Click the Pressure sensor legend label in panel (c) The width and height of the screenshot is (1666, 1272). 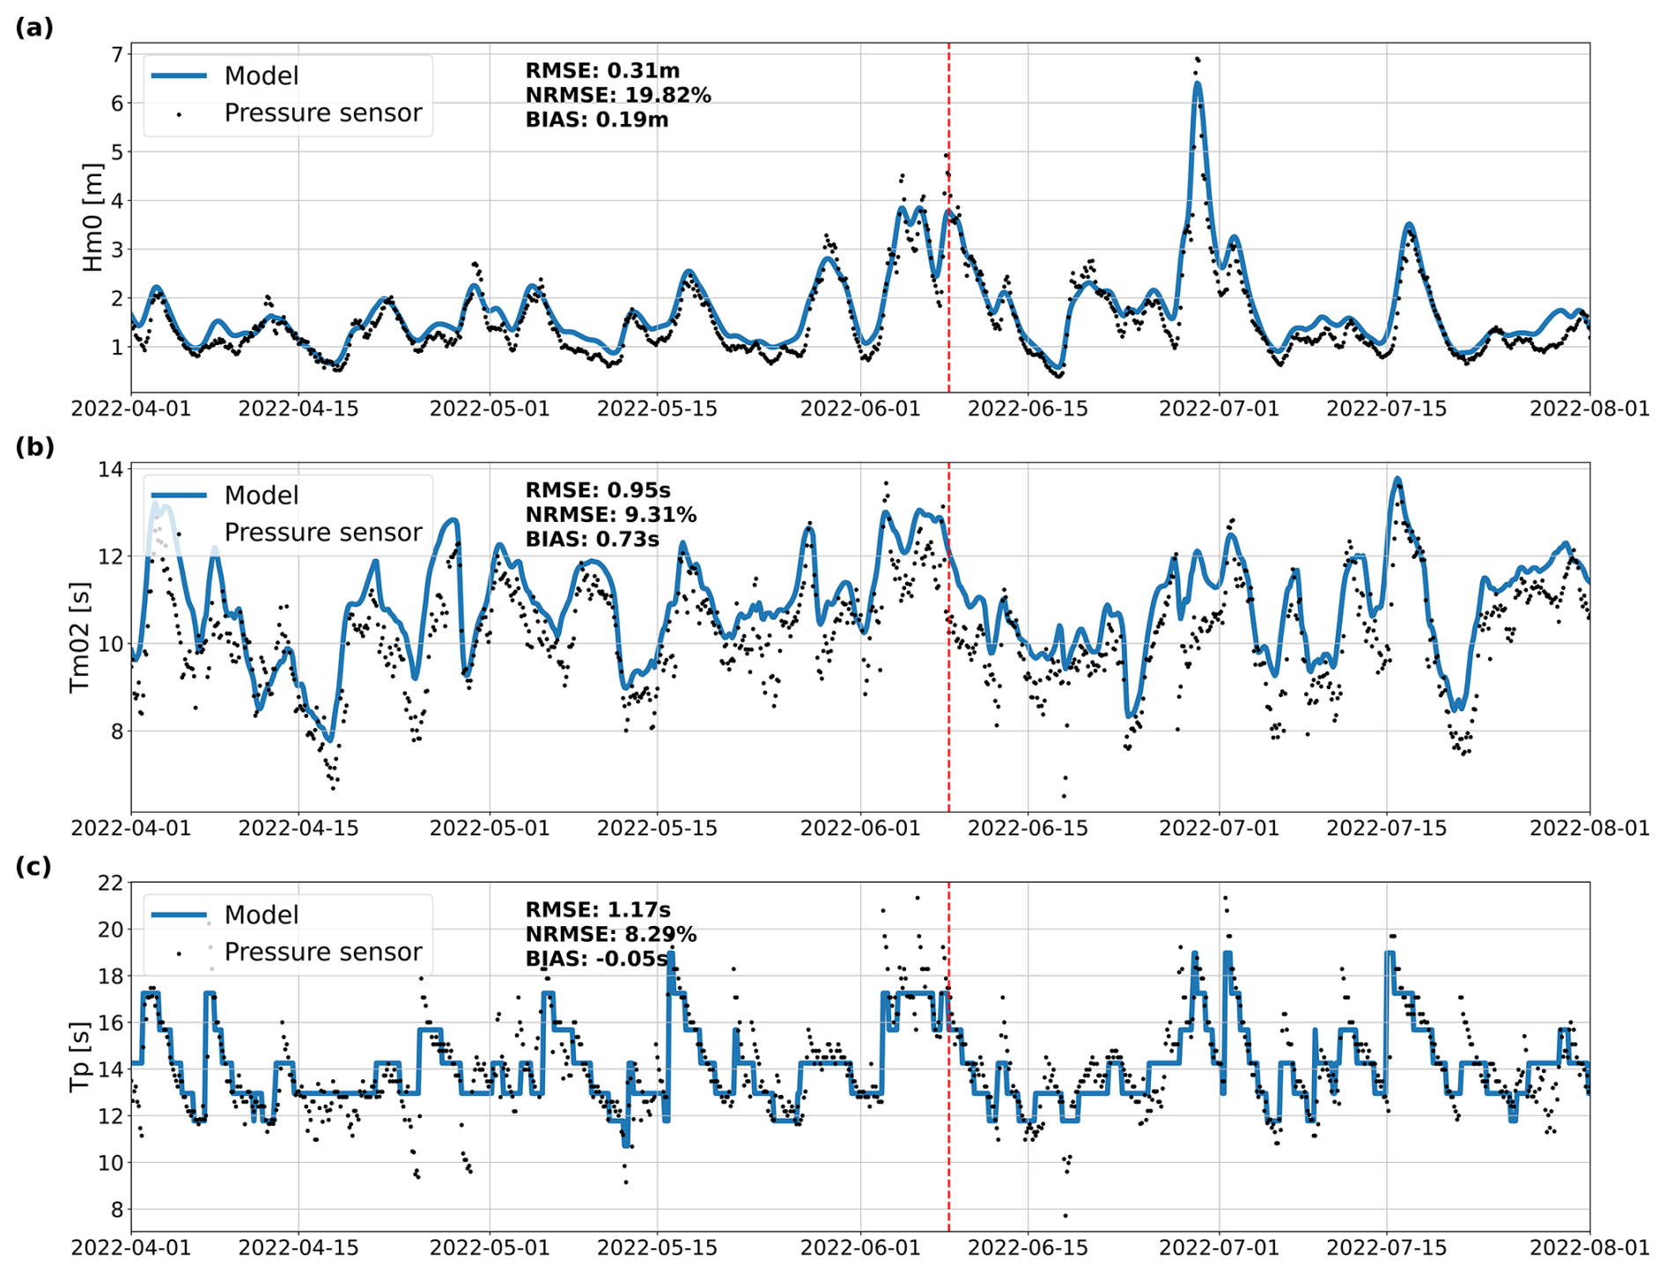tap(322, 952)
